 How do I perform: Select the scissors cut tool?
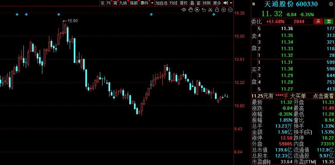pyautogui.click(x=210, y=10)
